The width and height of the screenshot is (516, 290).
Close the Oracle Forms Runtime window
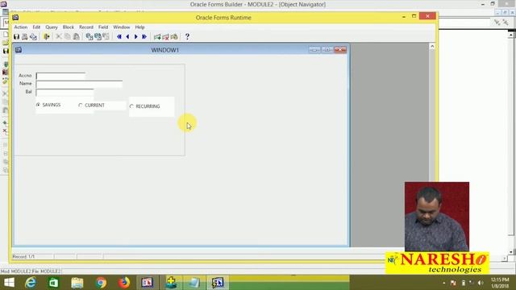click(427, 16)
